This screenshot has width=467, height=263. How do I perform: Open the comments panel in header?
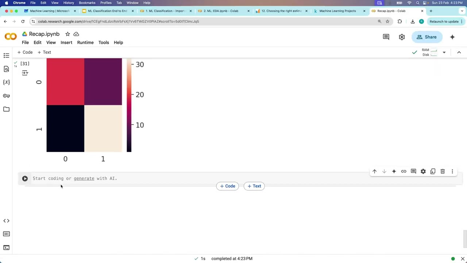pos(386,37)
